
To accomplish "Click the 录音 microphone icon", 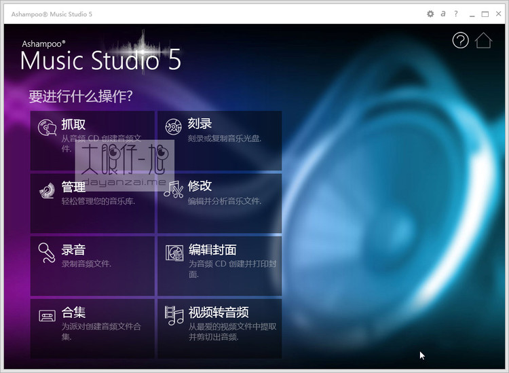I will pyautogui.click(x=47, y=253).
